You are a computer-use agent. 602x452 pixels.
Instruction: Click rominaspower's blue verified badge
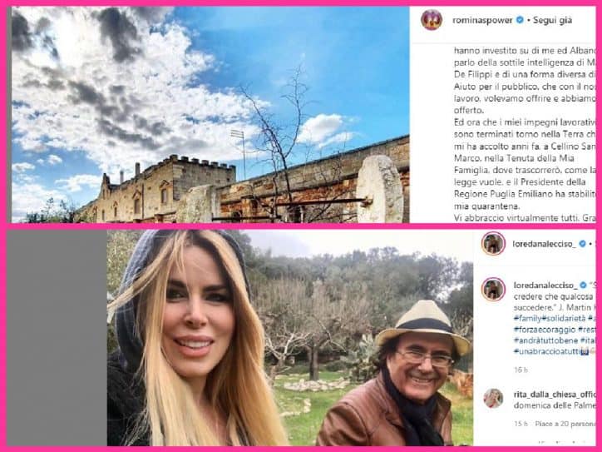pos(520,20)
